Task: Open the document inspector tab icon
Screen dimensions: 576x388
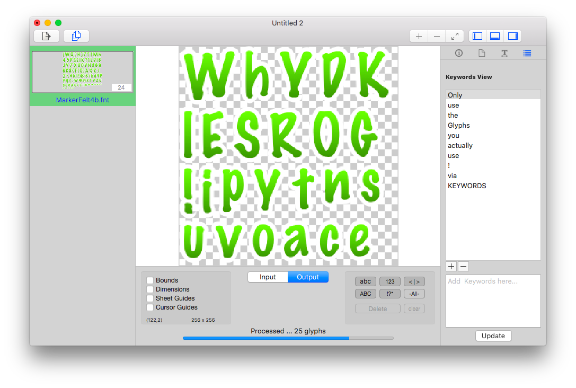Action: (482, 54)
